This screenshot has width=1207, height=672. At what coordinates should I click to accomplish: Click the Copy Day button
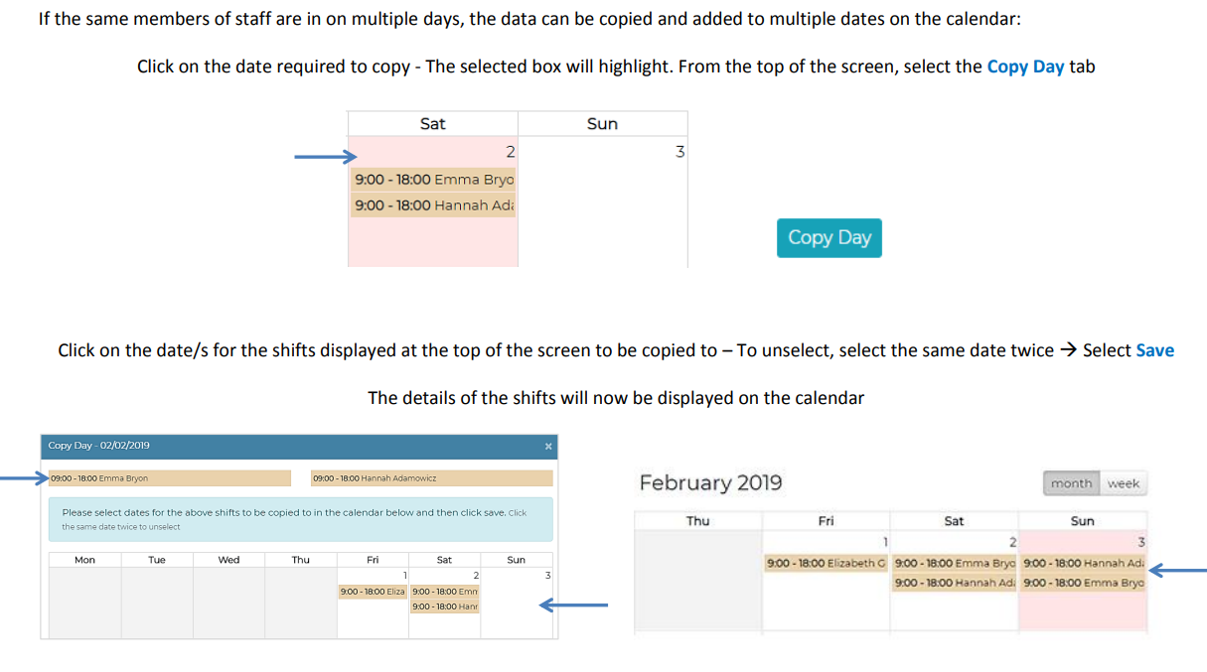click(x=829, y=238)
